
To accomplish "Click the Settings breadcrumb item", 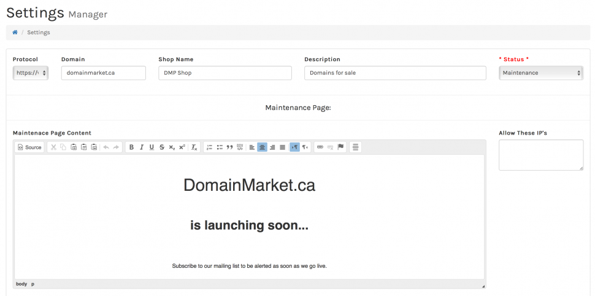I will coord(39,32).
